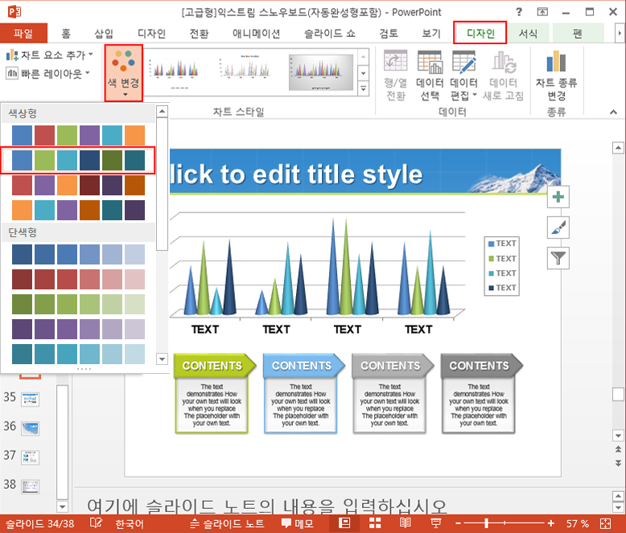Switch to reading view icon
Screen dimensions: 626x533
(405, 523)
